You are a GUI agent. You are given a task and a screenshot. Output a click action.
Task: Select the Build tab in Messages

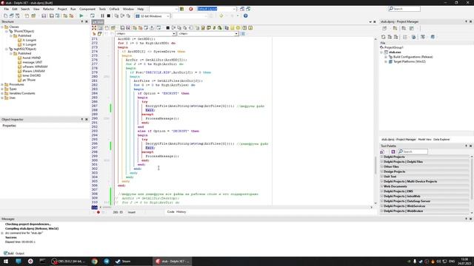pyautogui.click(x=9, y=253)
